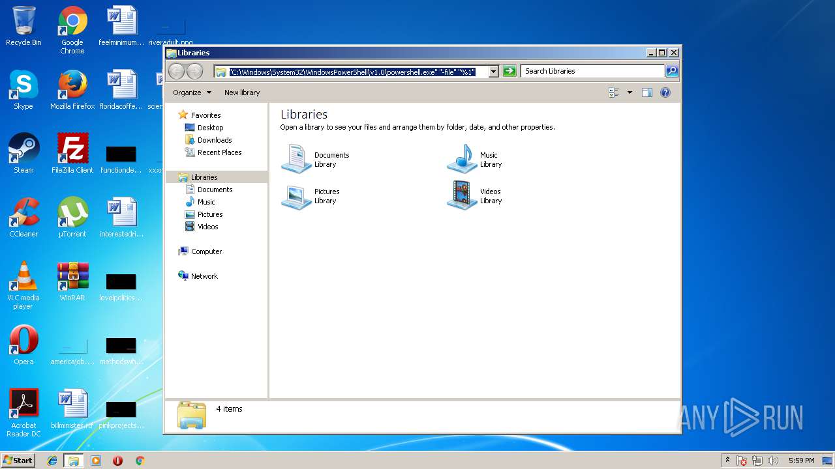Select Mozilla Firefox desktop shortcut

click(x=72, y=90)
